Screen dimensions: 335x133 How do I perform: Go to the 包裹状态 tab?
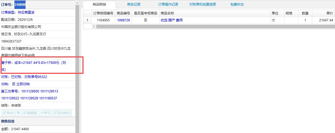click(237, 4)
